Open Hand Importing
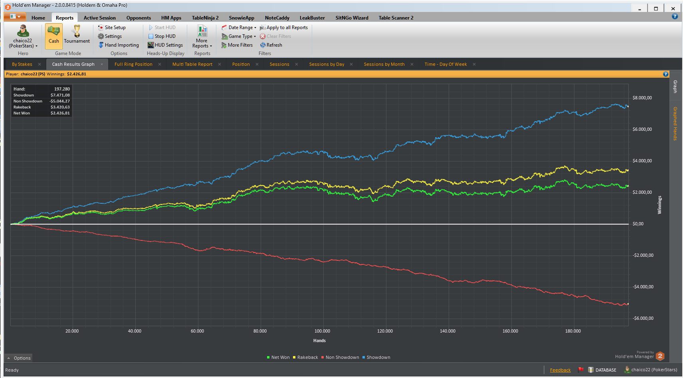Viewport: 683px width, 378px height. click(119, 45)
